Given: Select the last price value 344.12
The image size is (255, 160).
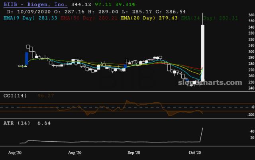Looking at the screenshot, I should (x=81, y=4).
